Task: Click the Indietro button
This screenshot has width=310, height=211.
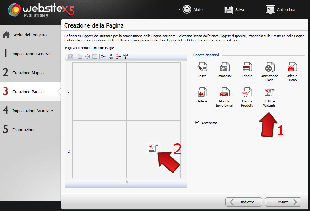Action: (244, 202)
